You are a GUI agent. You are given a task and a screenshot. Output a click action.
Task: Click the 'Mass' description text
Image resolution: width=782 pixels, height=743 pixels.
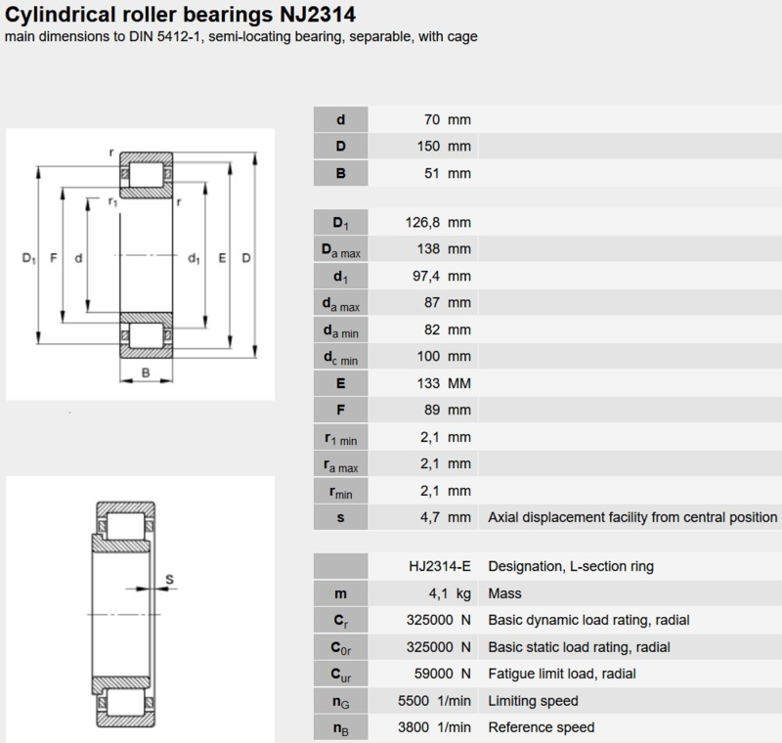504,593
